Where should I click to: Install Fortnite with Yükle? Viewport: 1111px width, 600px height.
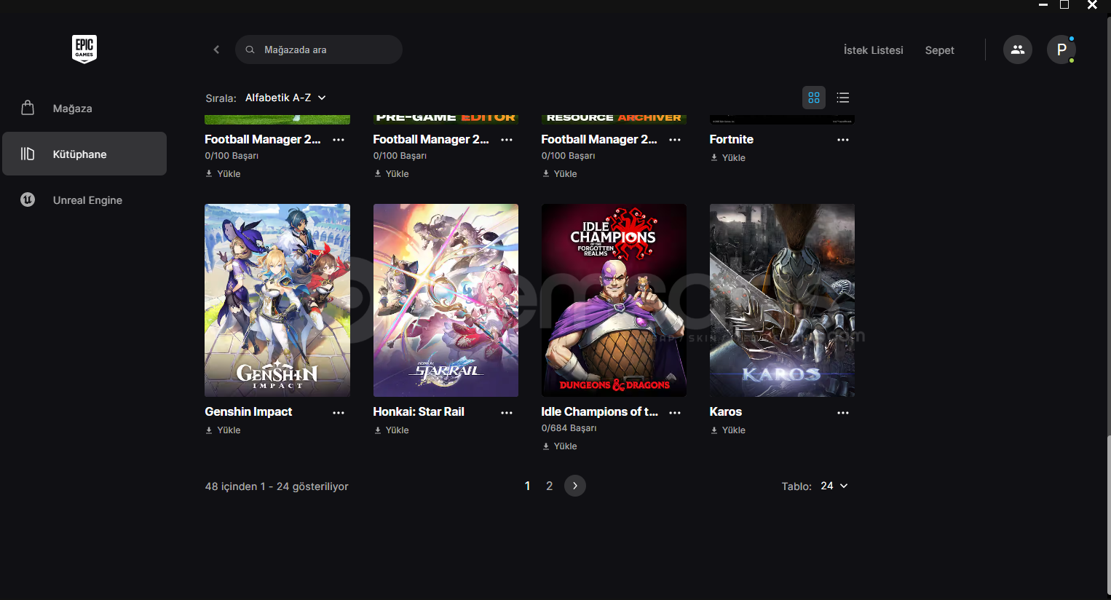[x=727, y=157]
